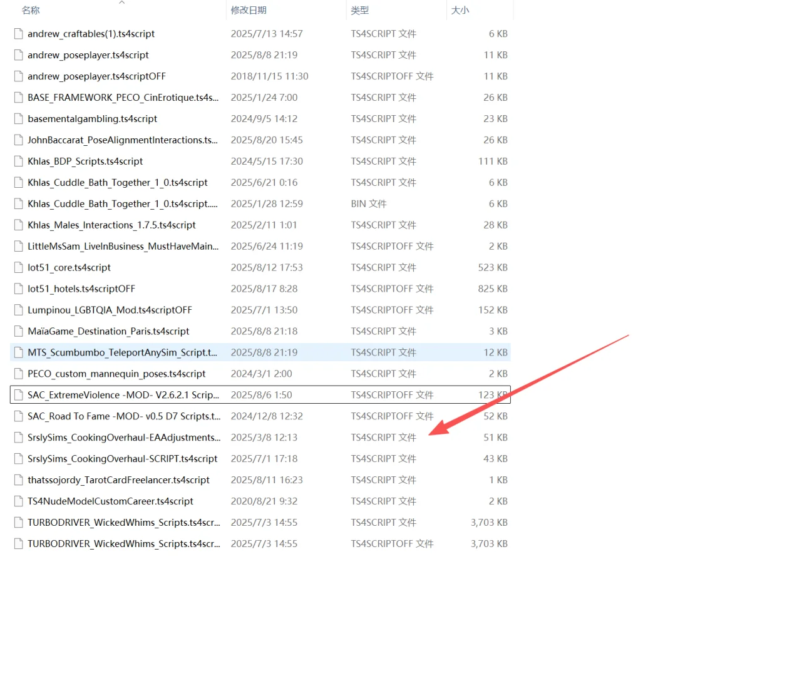The width and height of the screenshot is (792, 676).
Task: Select file name TS4NudeModelCustomCareer.ts4script
Action: [110, 502]
